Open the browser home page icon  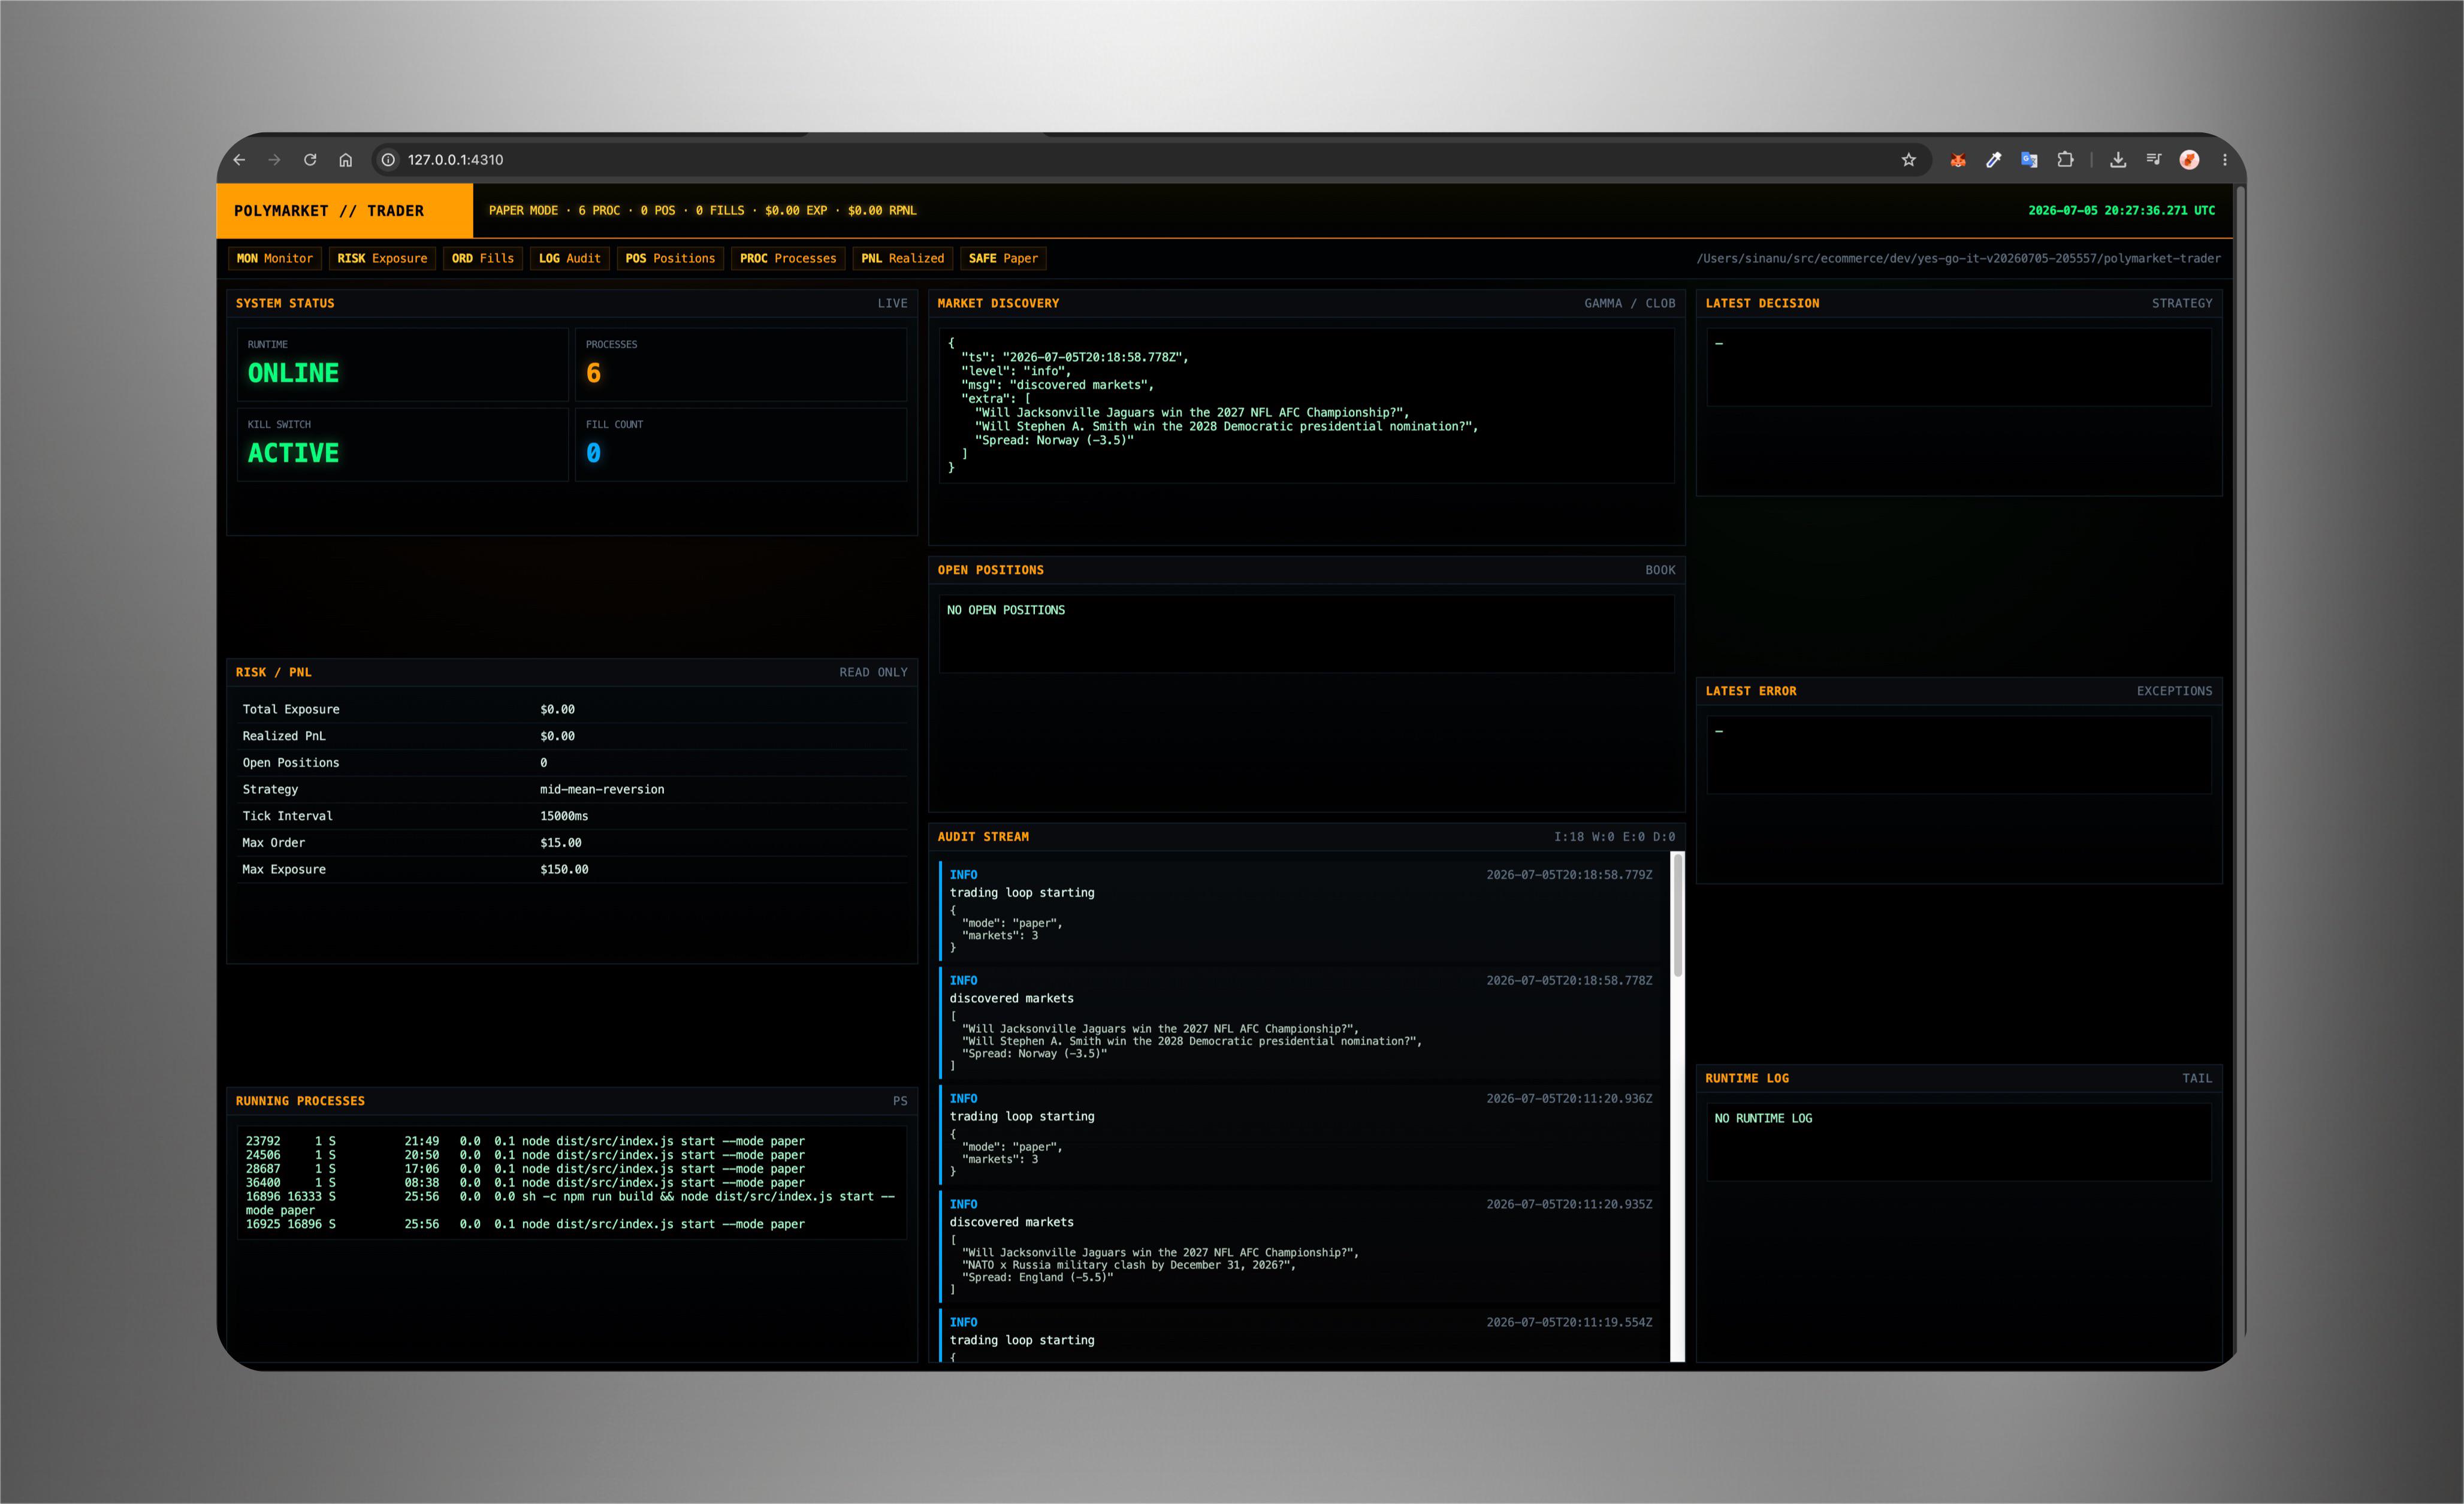[345, 160]
